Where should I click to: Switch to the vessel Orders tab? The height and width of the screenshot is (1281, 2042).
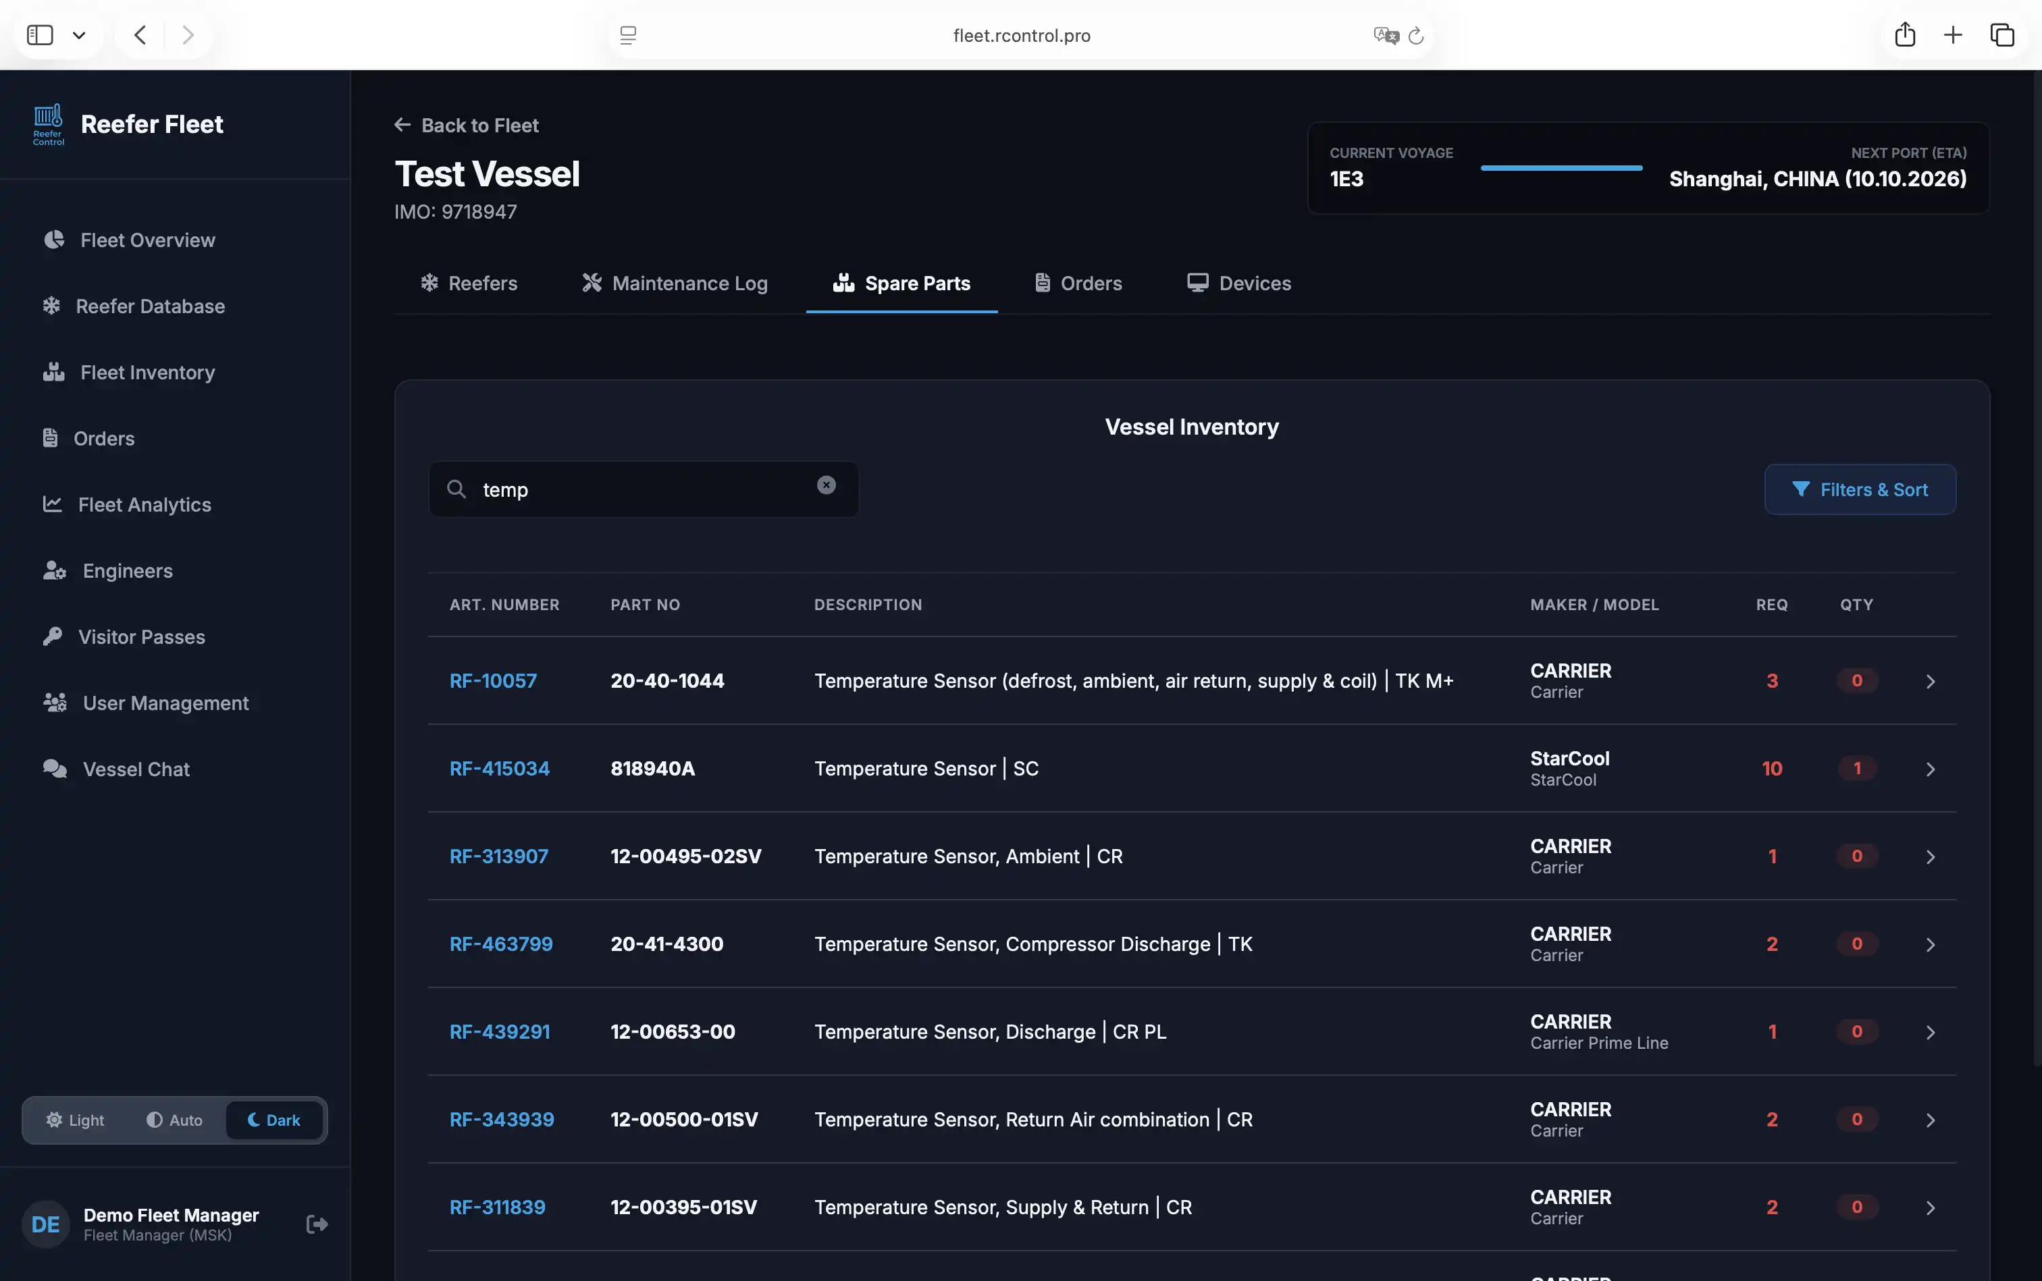point(1078,283)
